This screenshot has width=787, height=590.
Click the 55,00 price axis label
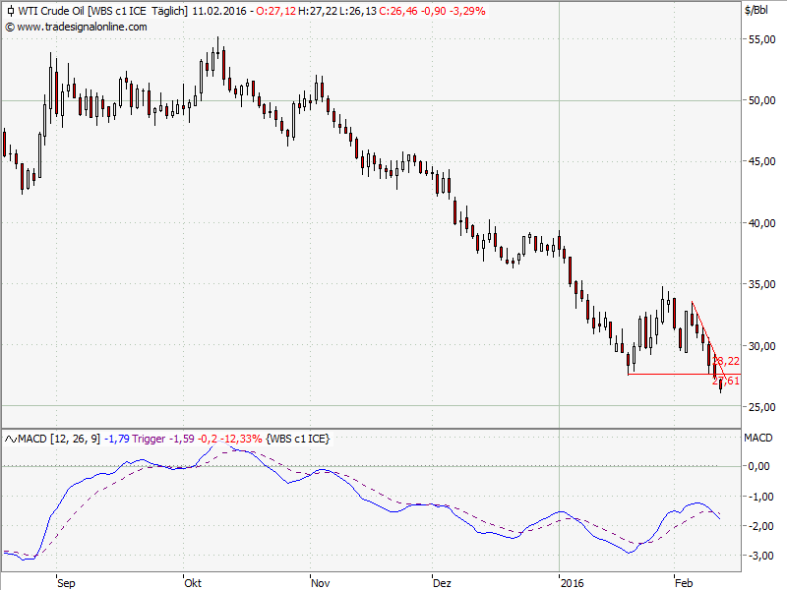(x=761, y=39)
